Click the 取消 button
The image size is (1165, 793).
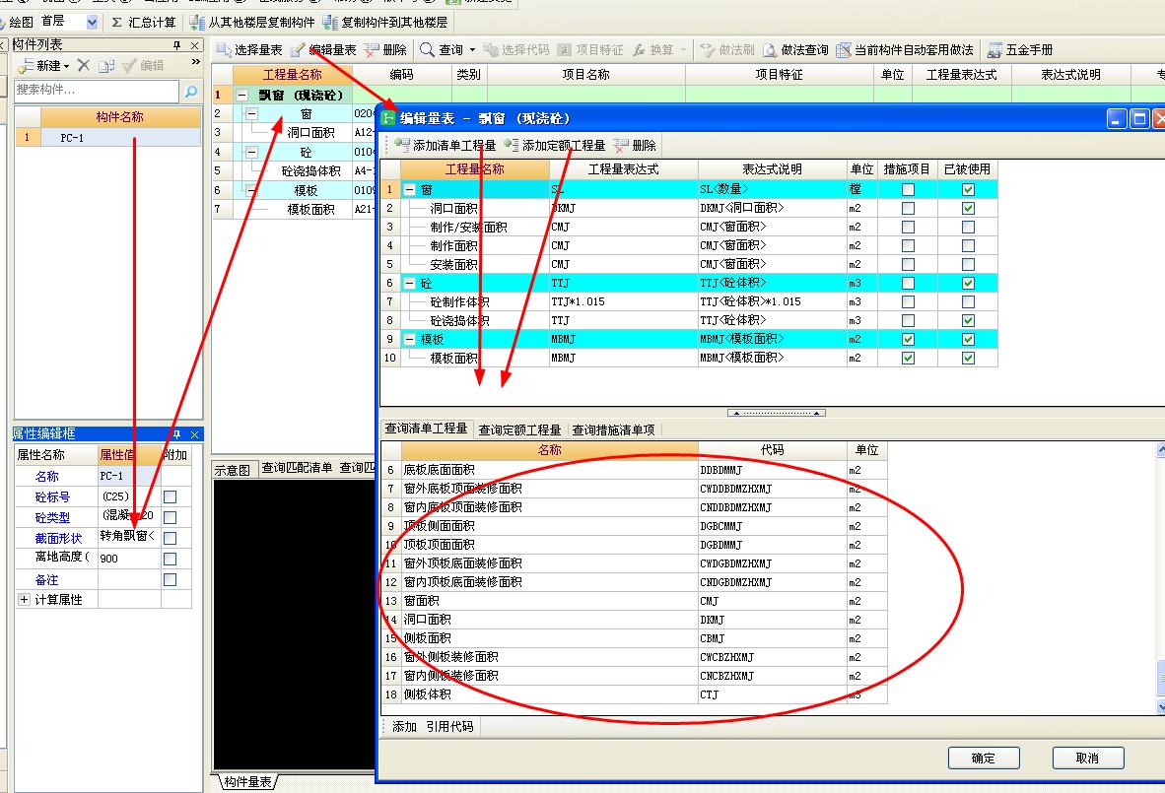point(1088,759)
